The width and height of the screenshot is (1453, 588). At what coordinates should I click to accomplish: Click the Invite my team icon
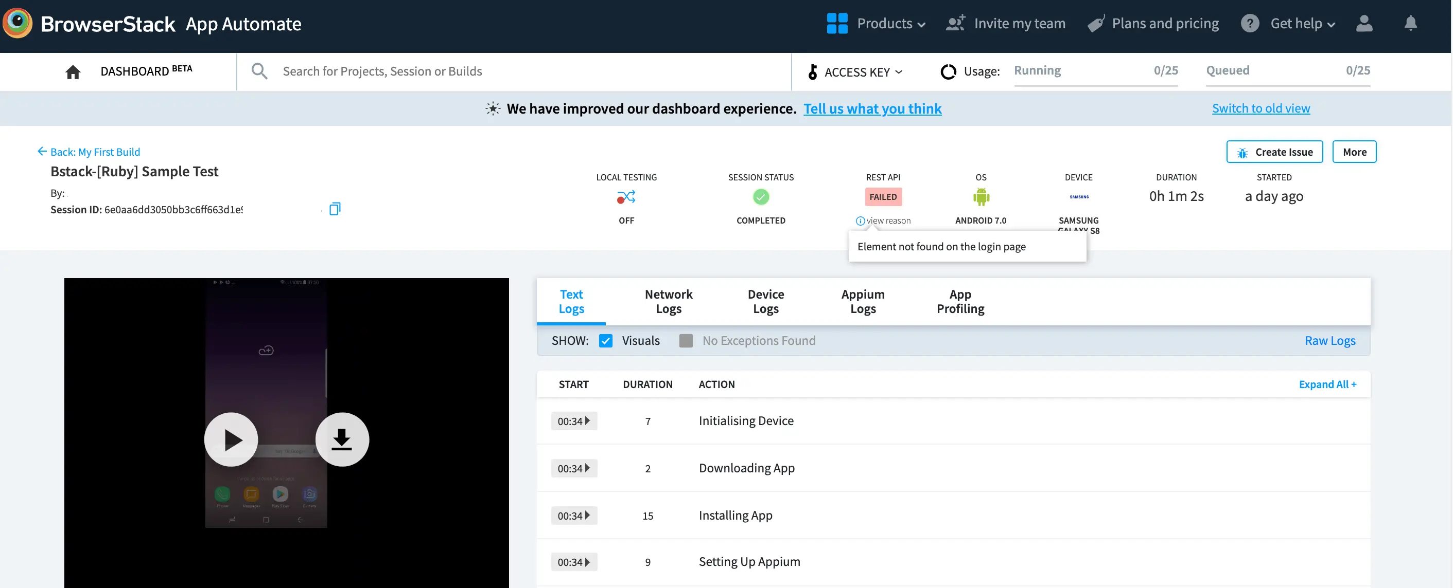coord(955,23)
